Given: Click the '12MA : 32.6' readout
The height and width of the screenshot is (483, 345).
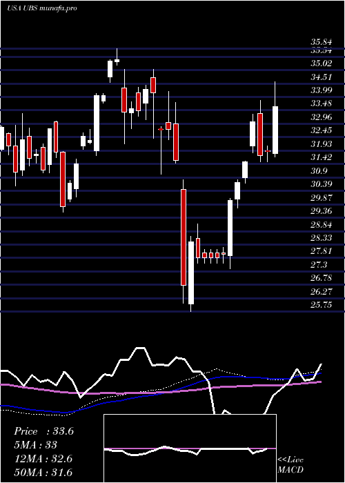Looking at the screenshot, I should point(43,459).
